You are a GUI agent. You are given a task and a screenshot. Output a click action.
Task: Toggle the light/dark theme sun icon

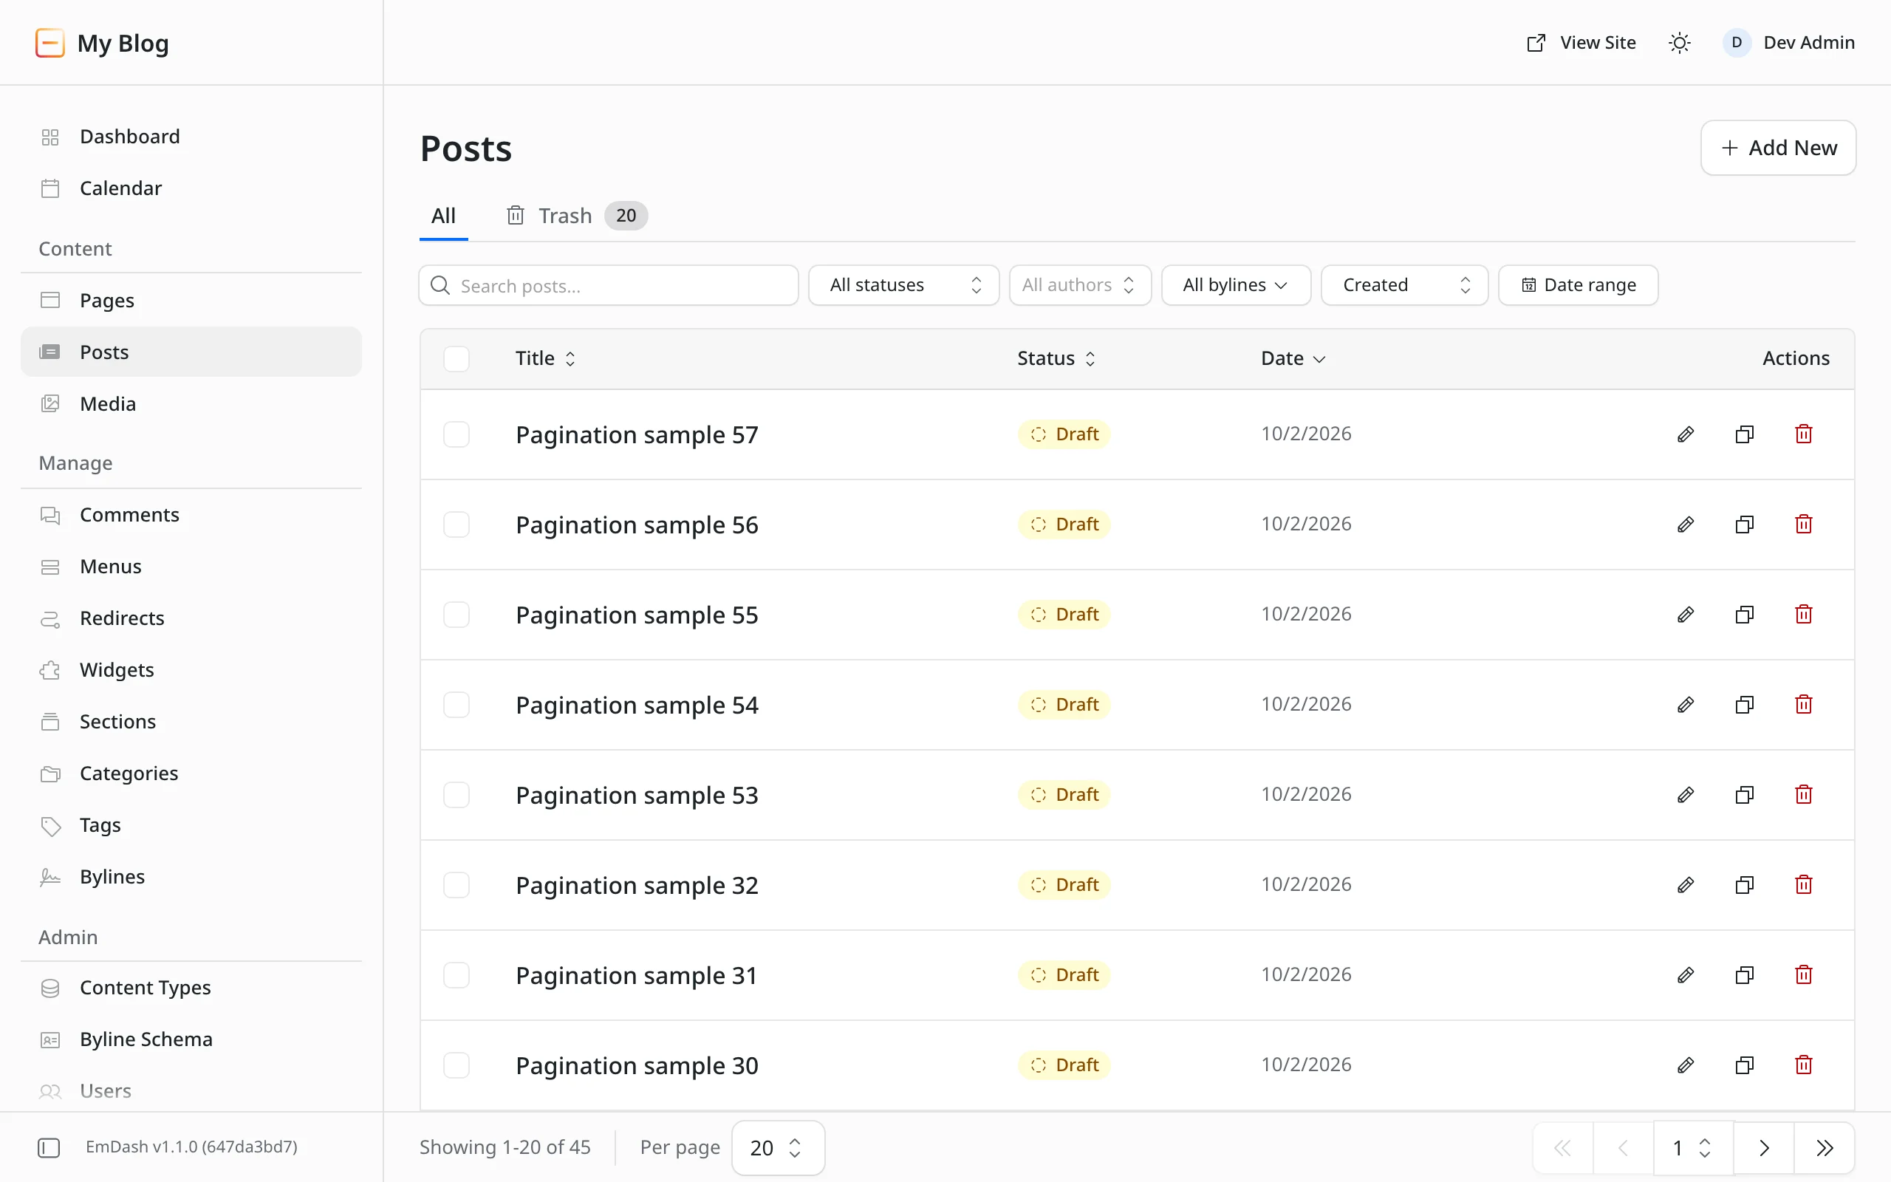pos(1679,43)
